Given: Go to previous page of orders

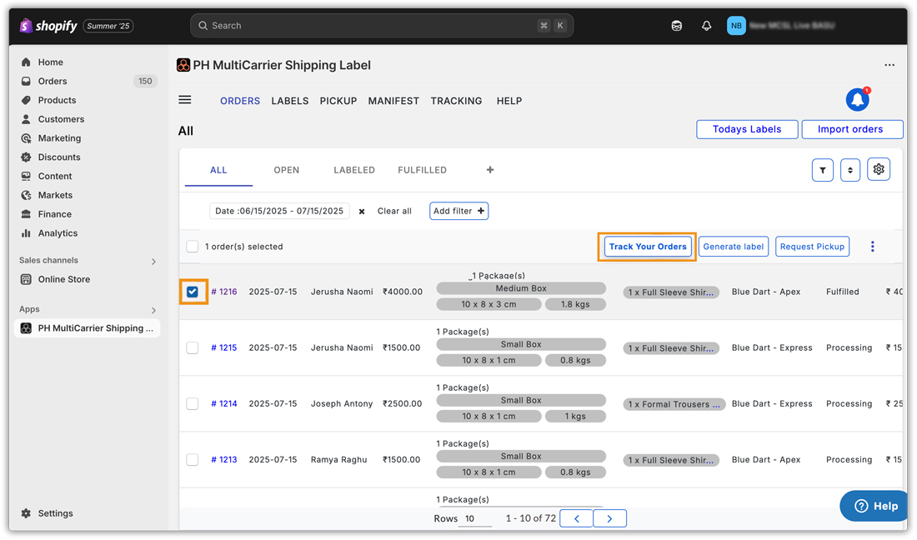Looking at the screenshot, I should pyautogui.click(x=577, y=518).
